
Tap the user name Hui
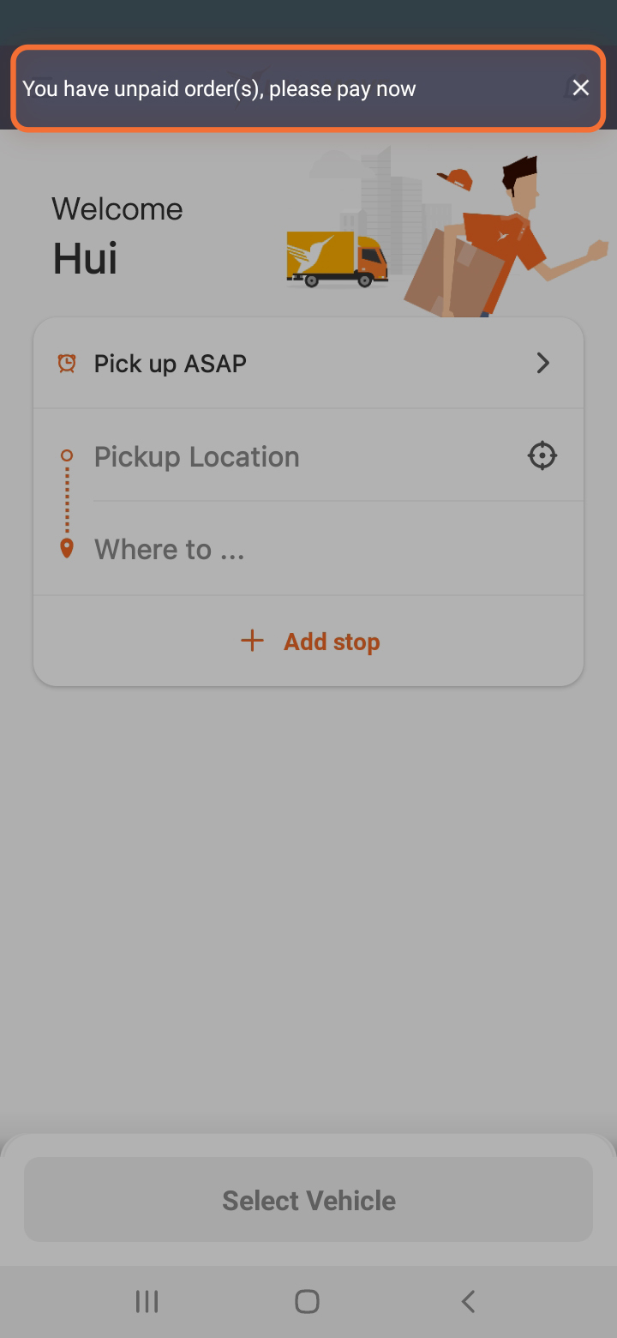click(x=85, y=258)
